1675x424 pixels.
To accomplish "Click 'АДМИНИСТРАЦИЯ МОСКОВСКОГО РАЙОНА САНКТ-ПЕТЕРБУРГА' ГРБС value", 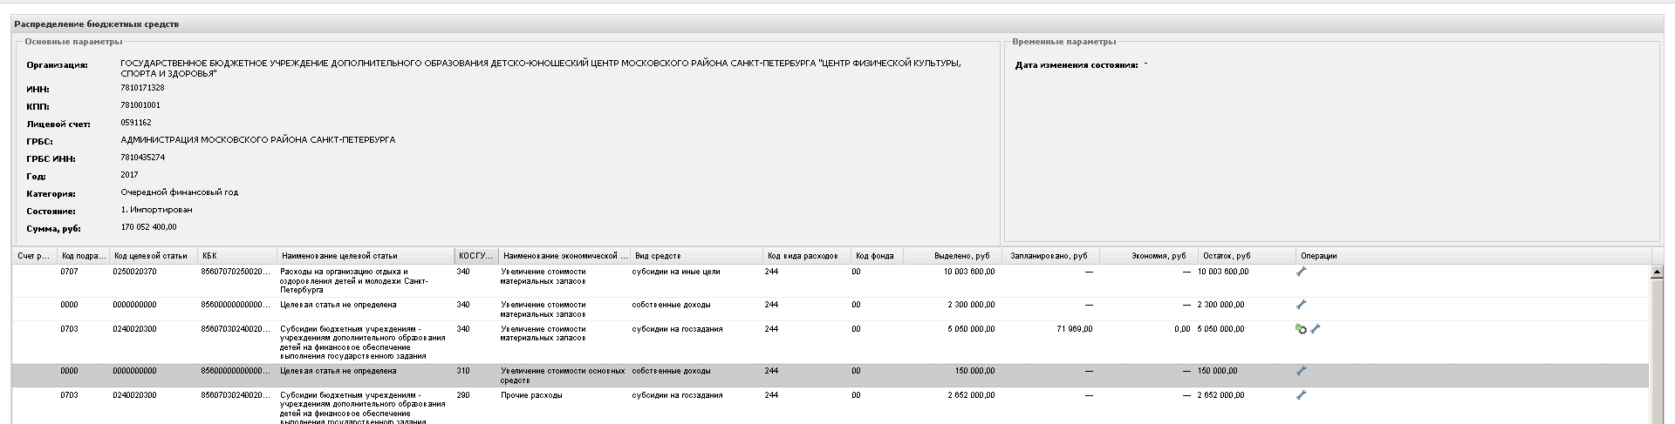I will point(258,140).
